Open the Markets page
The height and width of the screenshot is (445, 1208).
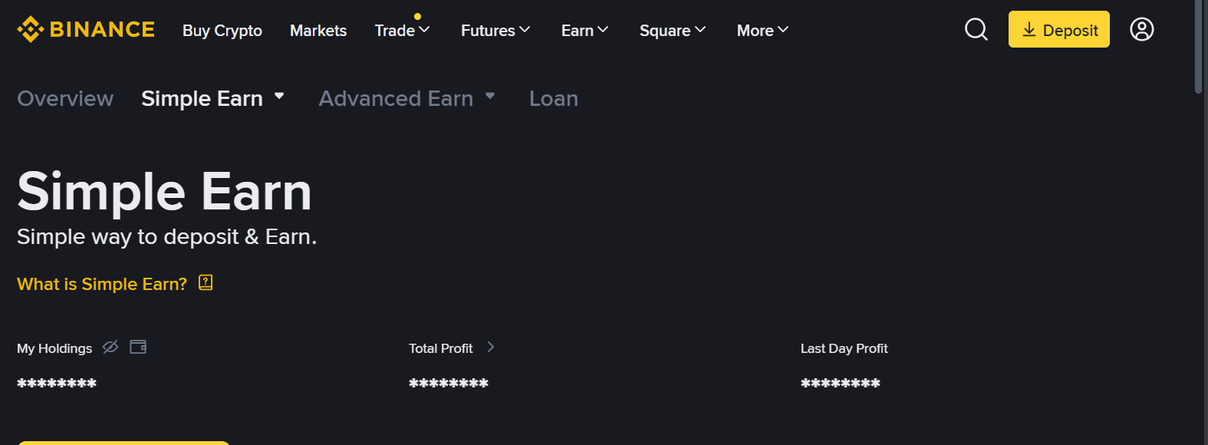click(318, 31)
